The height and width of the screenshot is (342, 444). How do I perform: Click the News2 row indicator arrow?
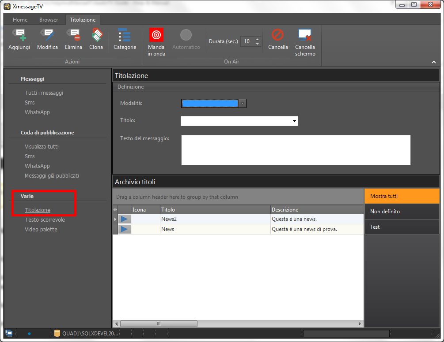tap(115, 219)
